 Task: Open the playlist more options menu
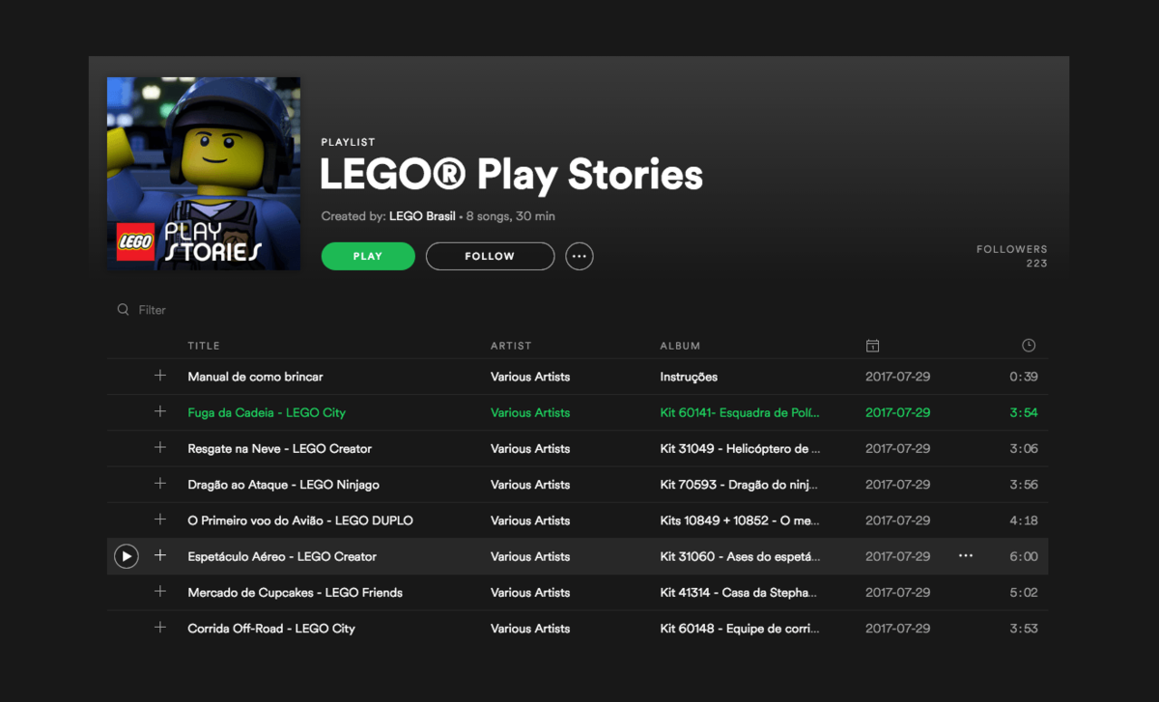[579, 256]
